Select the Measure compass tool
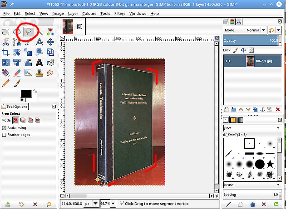This screenshot has height=209, width=286. (x=39, y=42)
